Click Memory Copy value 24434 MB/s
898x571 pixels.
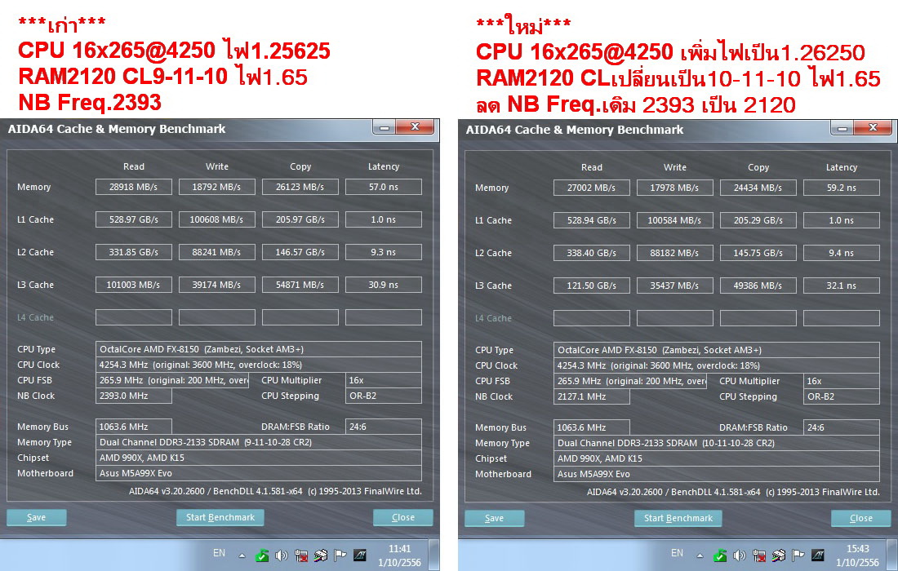758,188
